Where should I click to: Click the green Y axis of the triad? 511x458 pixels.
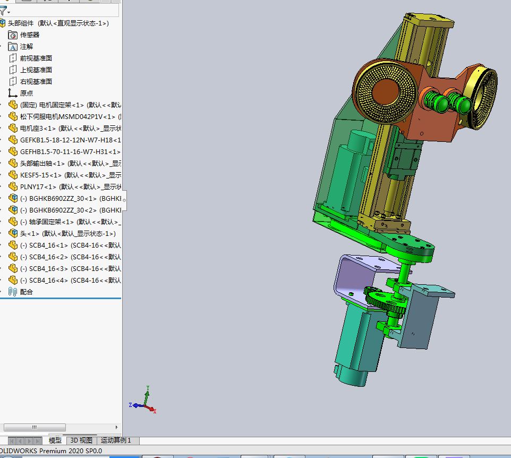pos(147,395)
